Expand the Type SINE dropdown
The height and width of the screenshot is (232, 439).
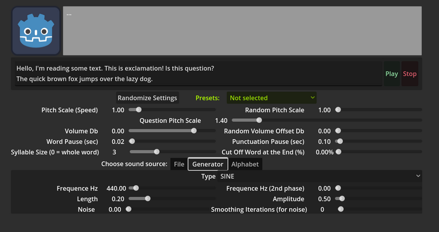pos(320,176)
